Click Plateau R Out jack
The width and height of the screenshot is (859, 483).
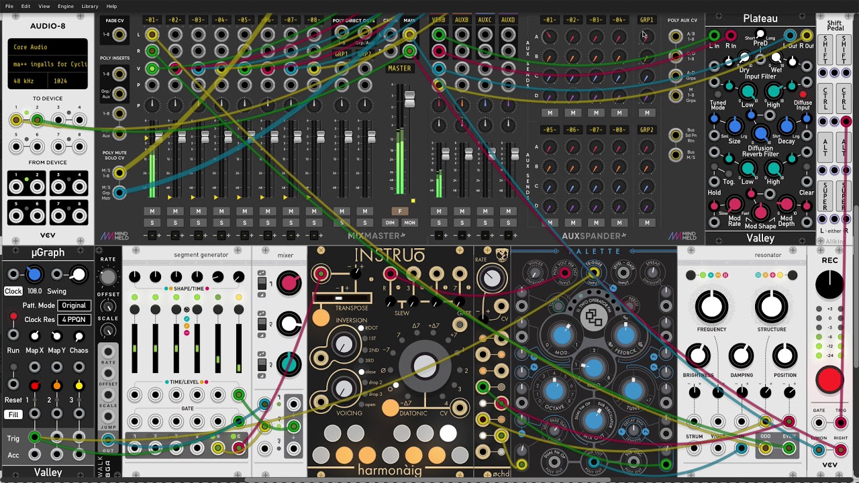point(807,36)
